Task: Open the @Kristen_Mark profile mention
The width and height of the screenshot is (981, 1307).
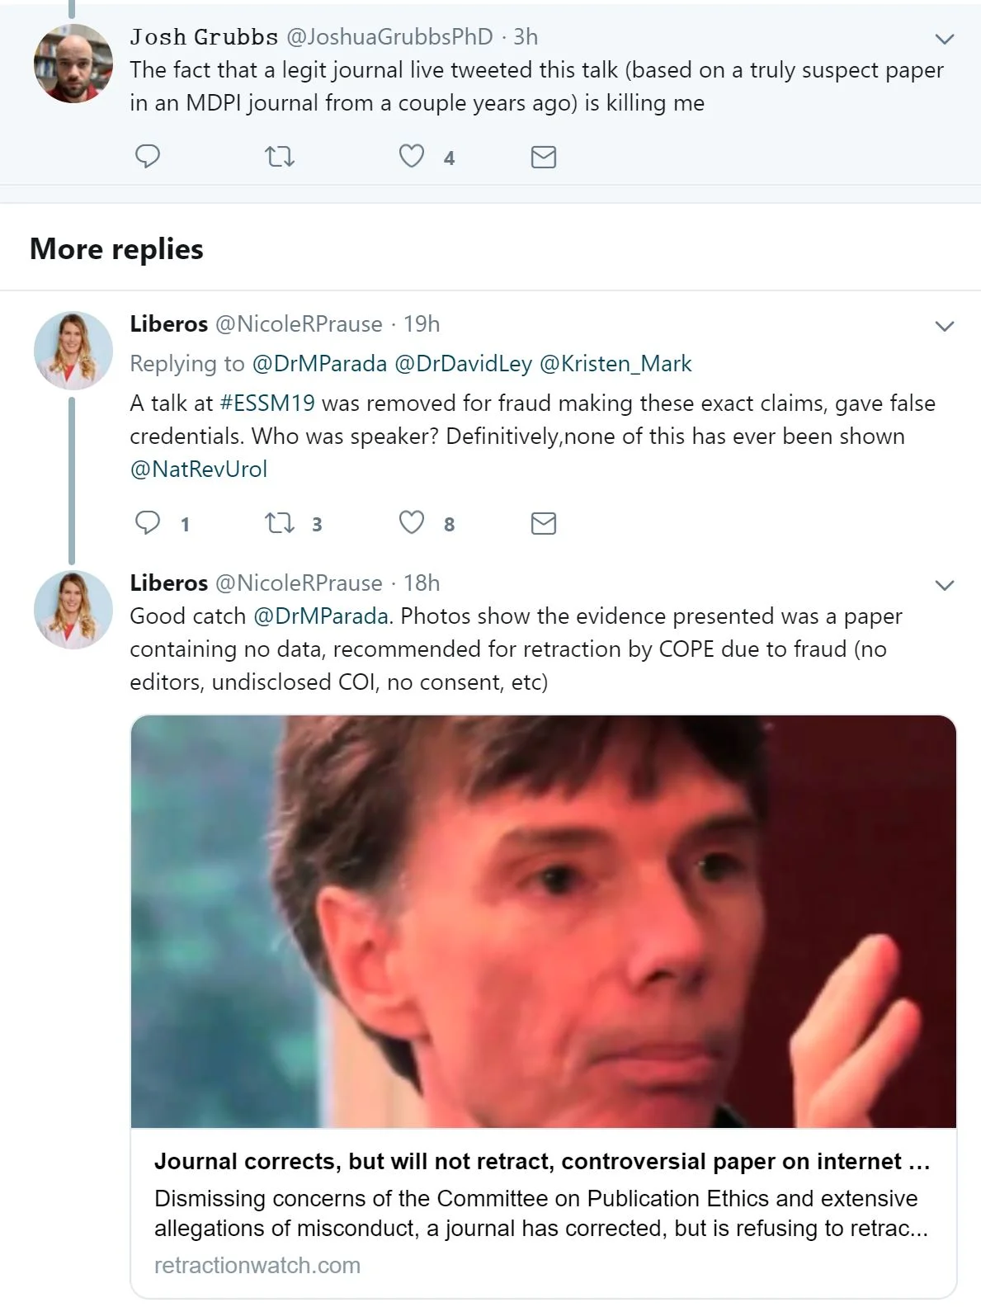Action: pos(615,363)
